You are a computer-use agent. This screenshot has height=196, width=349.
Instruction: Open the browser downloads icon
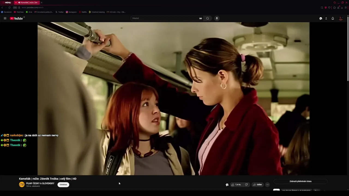point(342,7)
